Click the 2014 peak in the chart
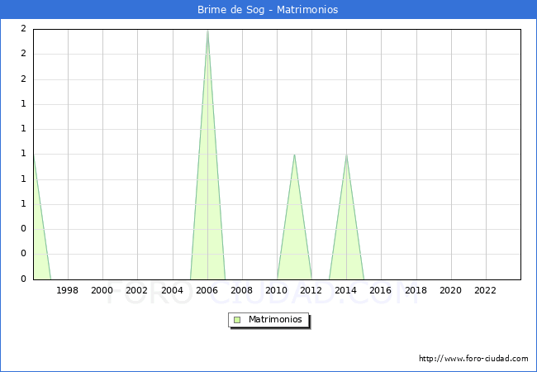Image resolution: width=537 pixels, height=372 pixels. pyautogui.click(x=347, y=155)
